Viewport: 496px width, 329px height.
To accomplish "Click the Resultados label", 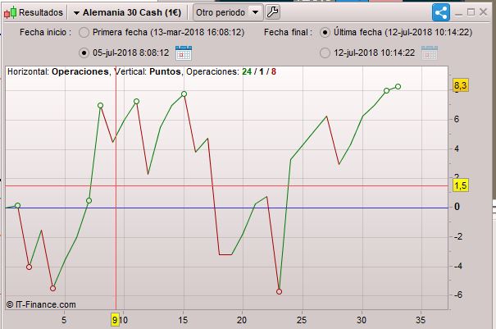I will pos(41,12).
